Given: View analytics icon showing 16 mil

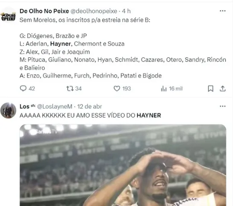Looking at the screenshot, I should [x=164, y=89].
